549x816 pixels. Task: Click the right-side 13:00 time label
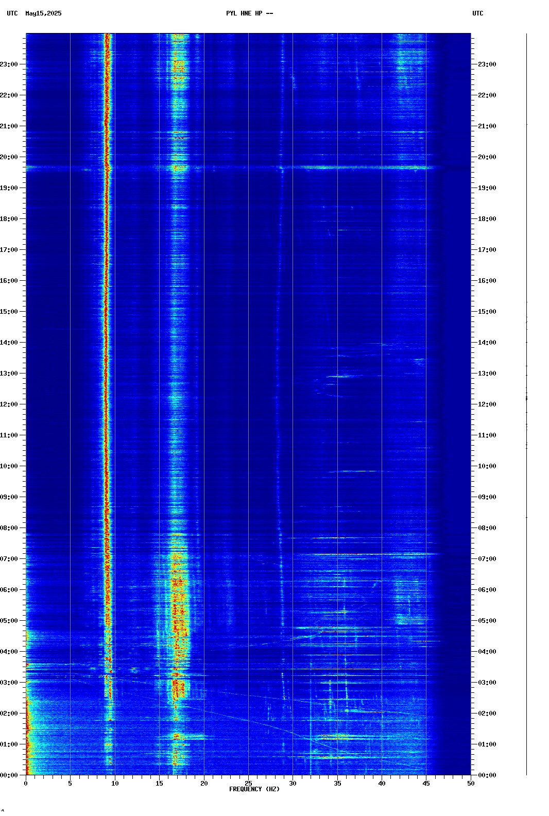[x=487, y=373]
